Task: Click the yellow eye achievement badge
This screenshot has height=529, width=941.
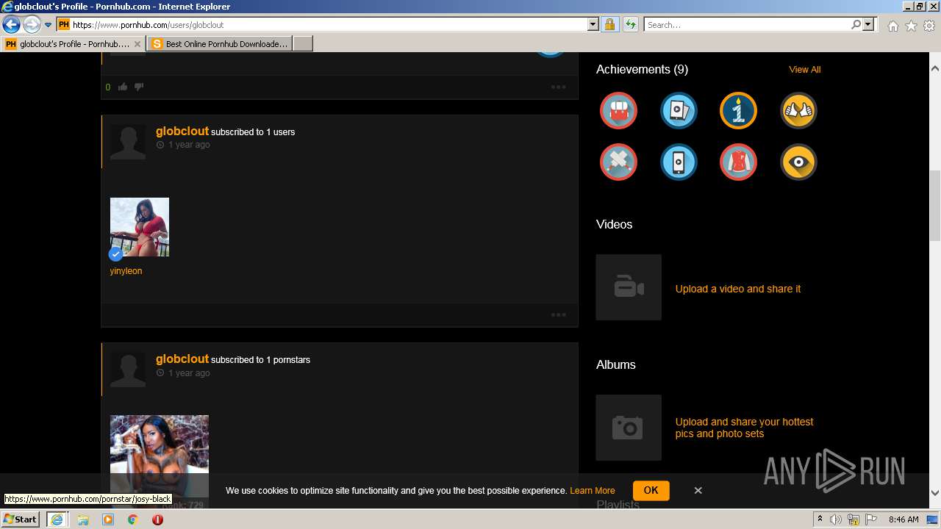Action: tap(798, 162)
